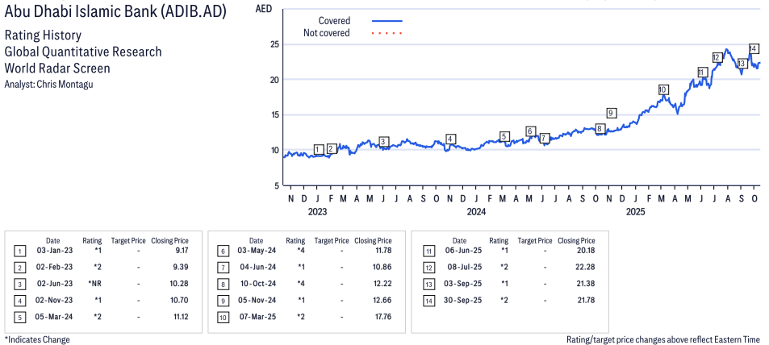Click the 2024 year label on the axis
Screen dimensions: 769x345
(476, 213)
